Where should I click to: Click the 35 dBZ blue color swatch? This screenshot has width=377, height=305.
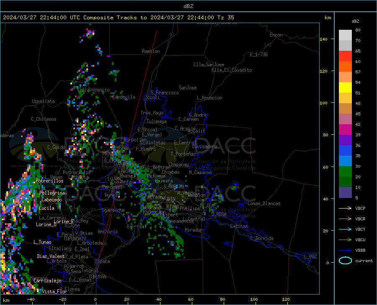pos(345,161)
